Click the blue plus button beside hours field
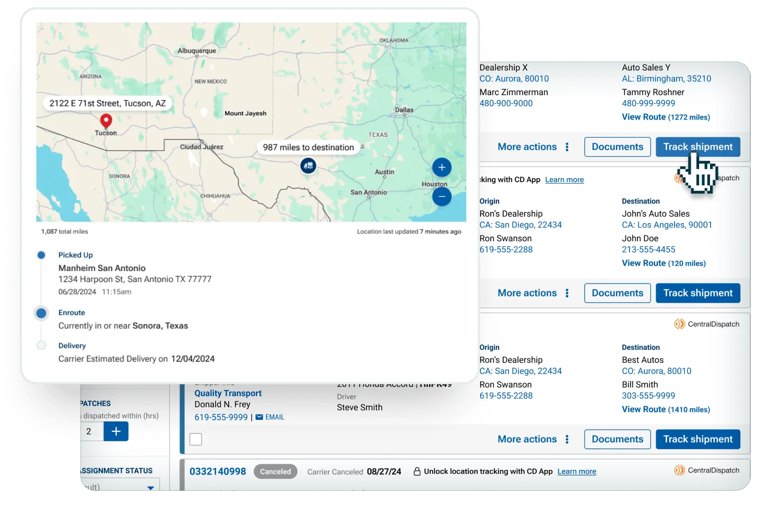Viewport: 757px width, 508px height. (116, 431)
